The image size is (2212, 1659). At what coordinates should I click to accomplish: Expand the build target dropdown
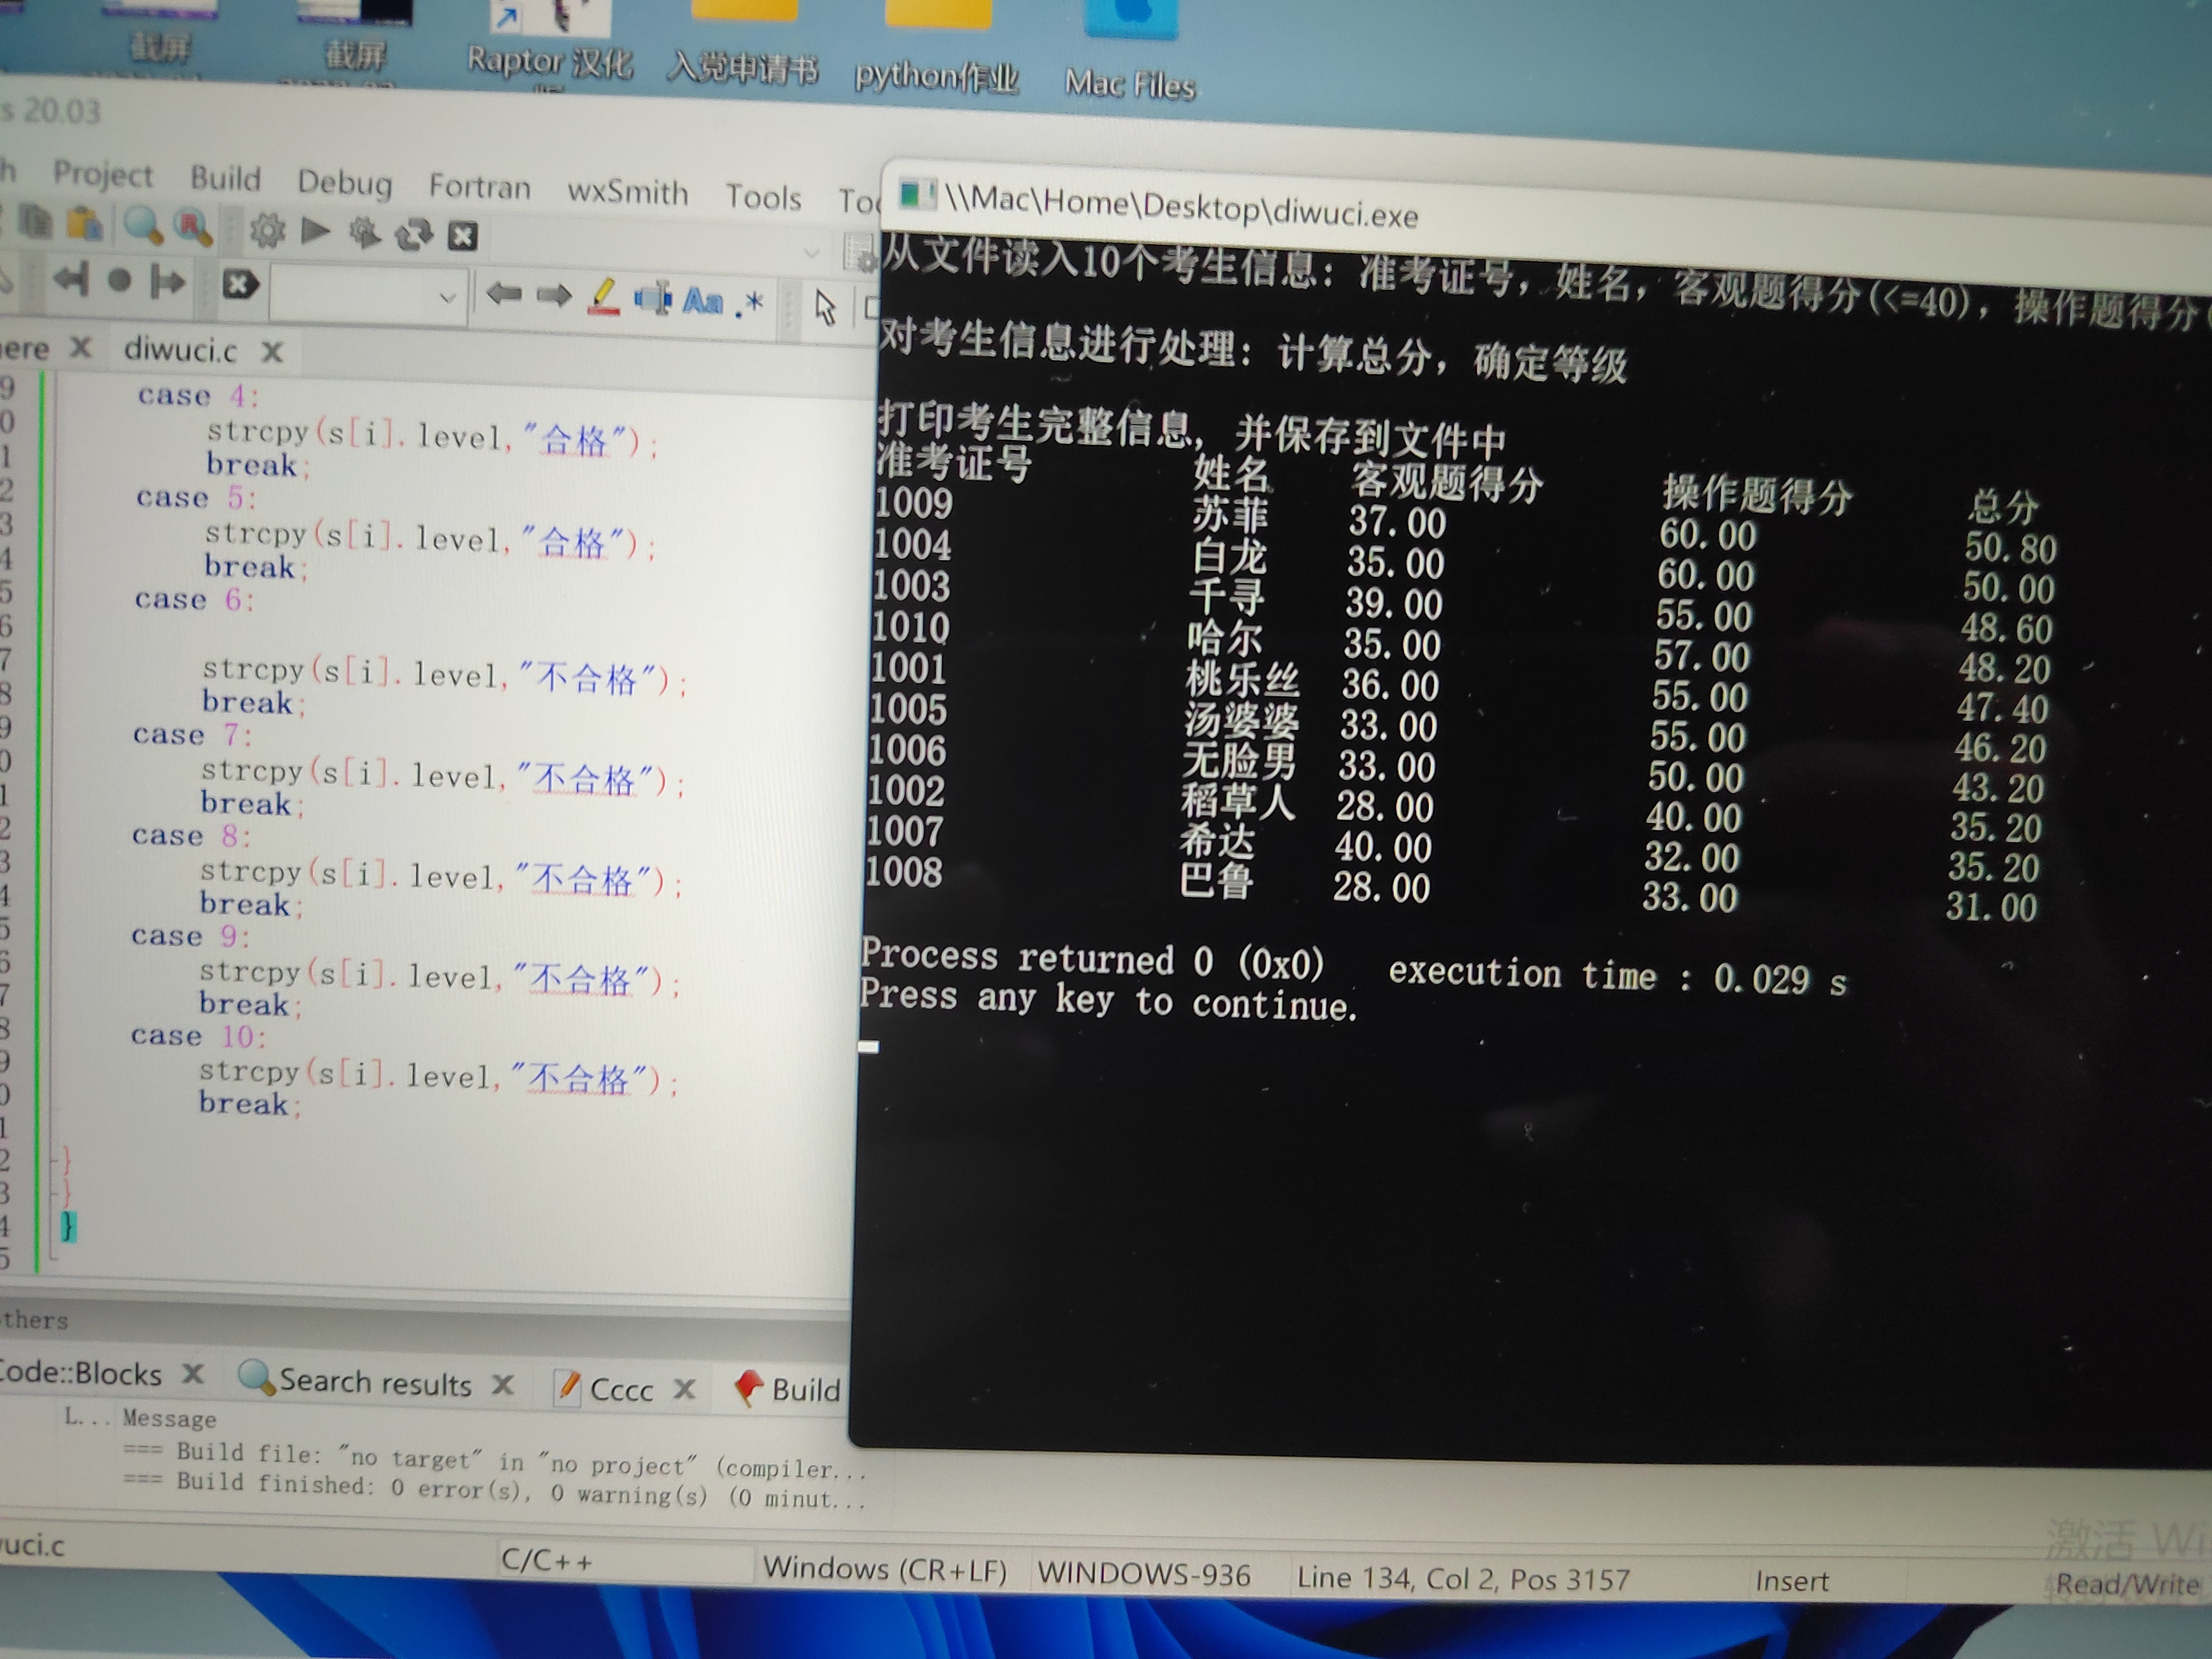point(811,253)
